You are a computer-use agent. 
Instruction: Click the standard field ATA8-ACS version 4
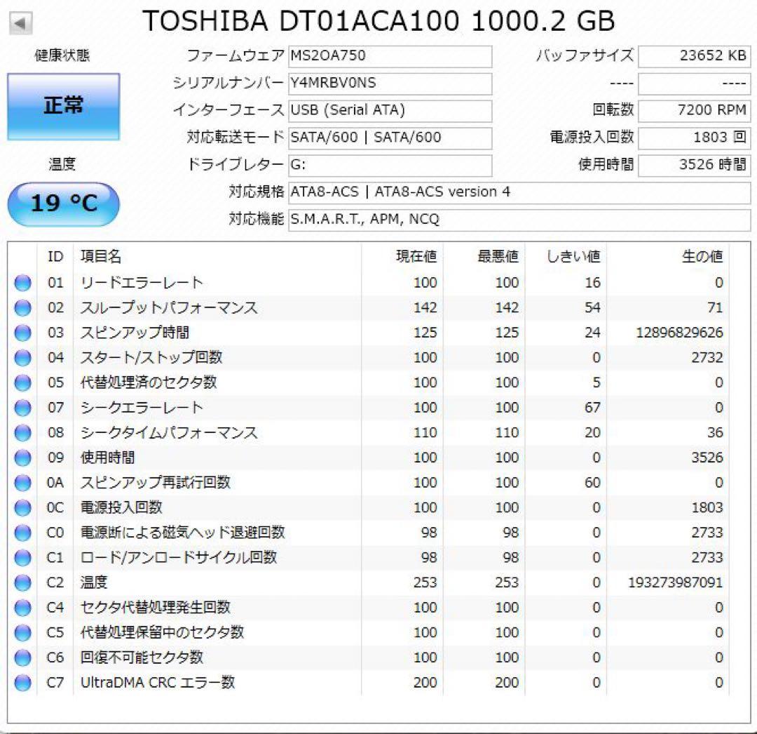(519, 192)
